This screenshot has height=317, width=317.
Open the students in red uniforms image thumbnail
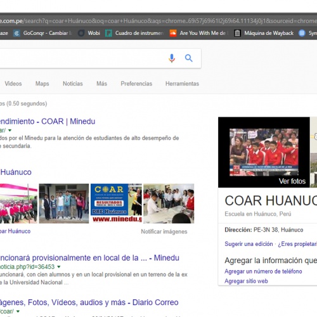point(18,204)
